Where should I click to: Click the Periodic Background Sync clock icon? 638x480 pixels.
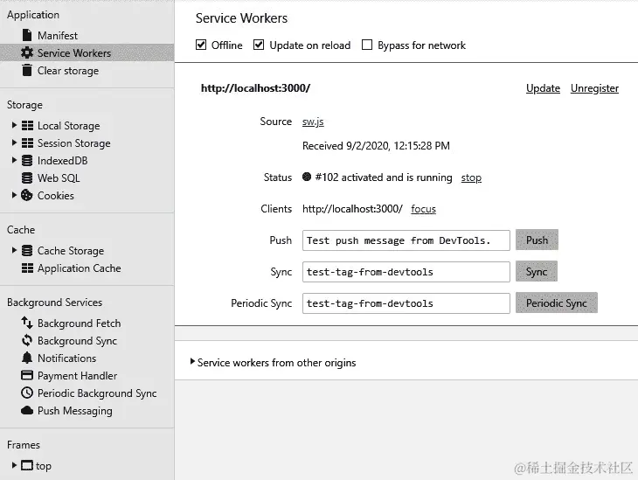tap(27, 393)
